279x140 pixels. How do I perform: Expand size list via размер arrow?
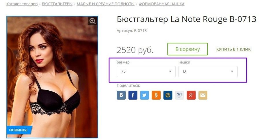point(170,71)
